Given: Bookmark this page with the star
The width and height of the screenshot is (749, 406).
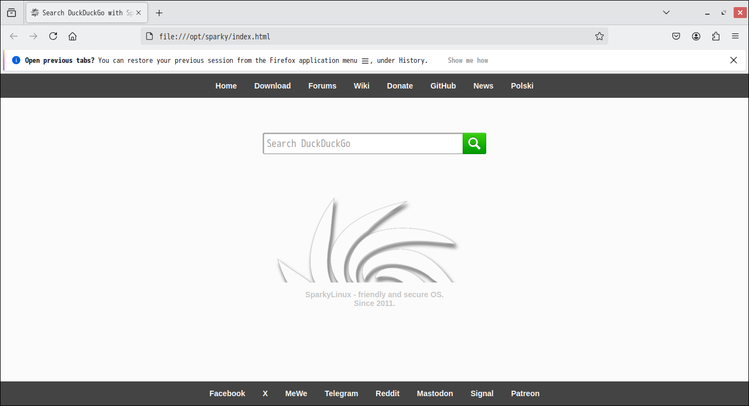Looking at the screenshot, I should point(600,37).
